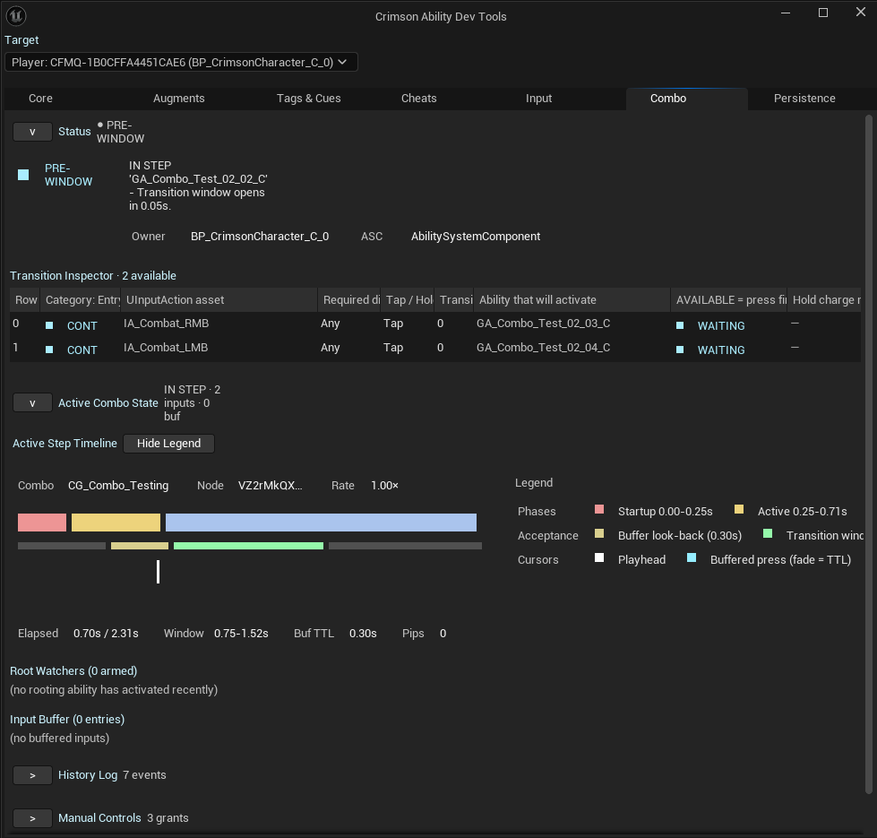Open the Cheats tab
877x838 pixels.
coord(419,99)
